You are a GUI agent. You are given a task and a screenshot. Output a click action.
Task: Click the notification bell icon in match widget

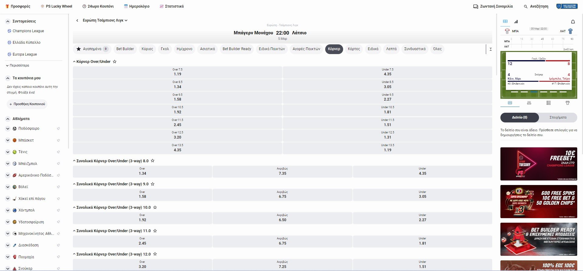tap(573, 22)
